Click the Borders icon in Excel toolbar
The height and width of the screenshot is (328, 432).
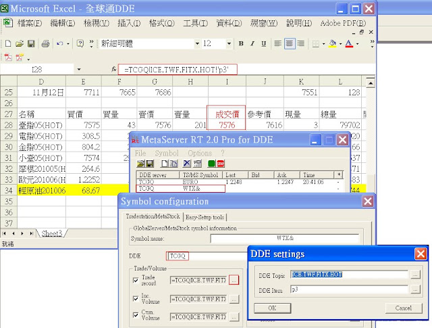tap(316, 44)
